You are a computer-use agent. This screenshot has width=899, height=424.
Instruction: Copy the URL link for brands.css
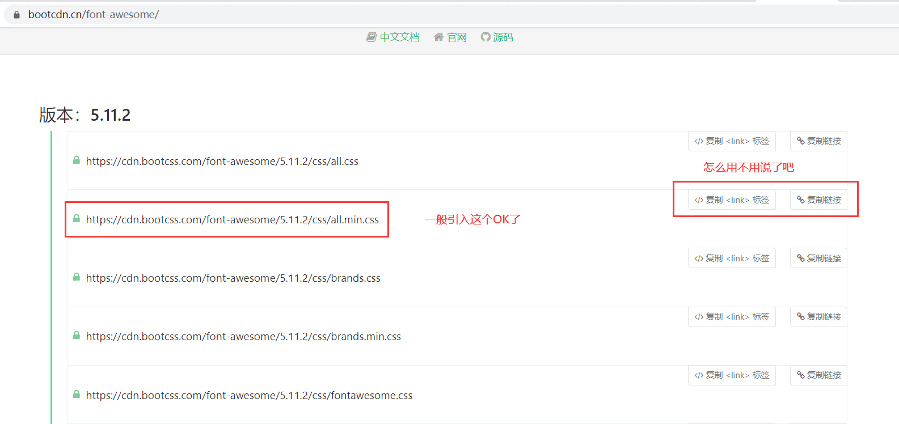pyautogui.click(x=818, y=258)
